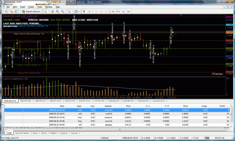
Task: Switch to USDJPY,M5 chart tab
Action: [70, 101]
